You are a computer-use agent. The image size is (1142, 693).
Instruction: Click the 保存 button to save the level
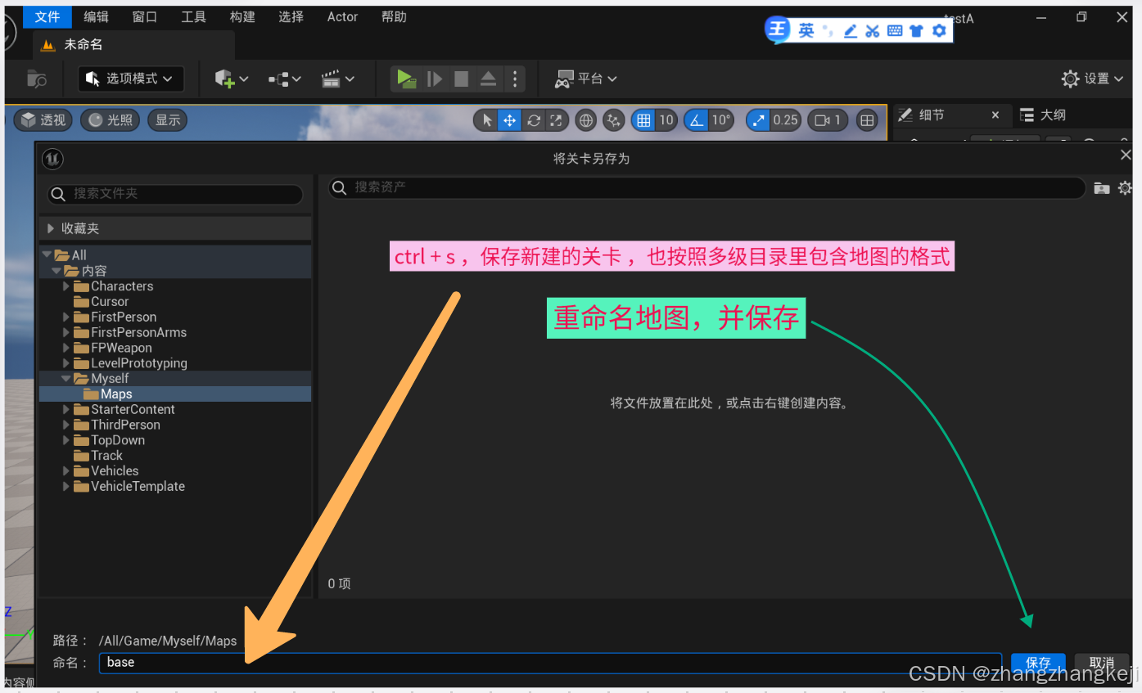pyautogui.click(x=1037, y=663)
